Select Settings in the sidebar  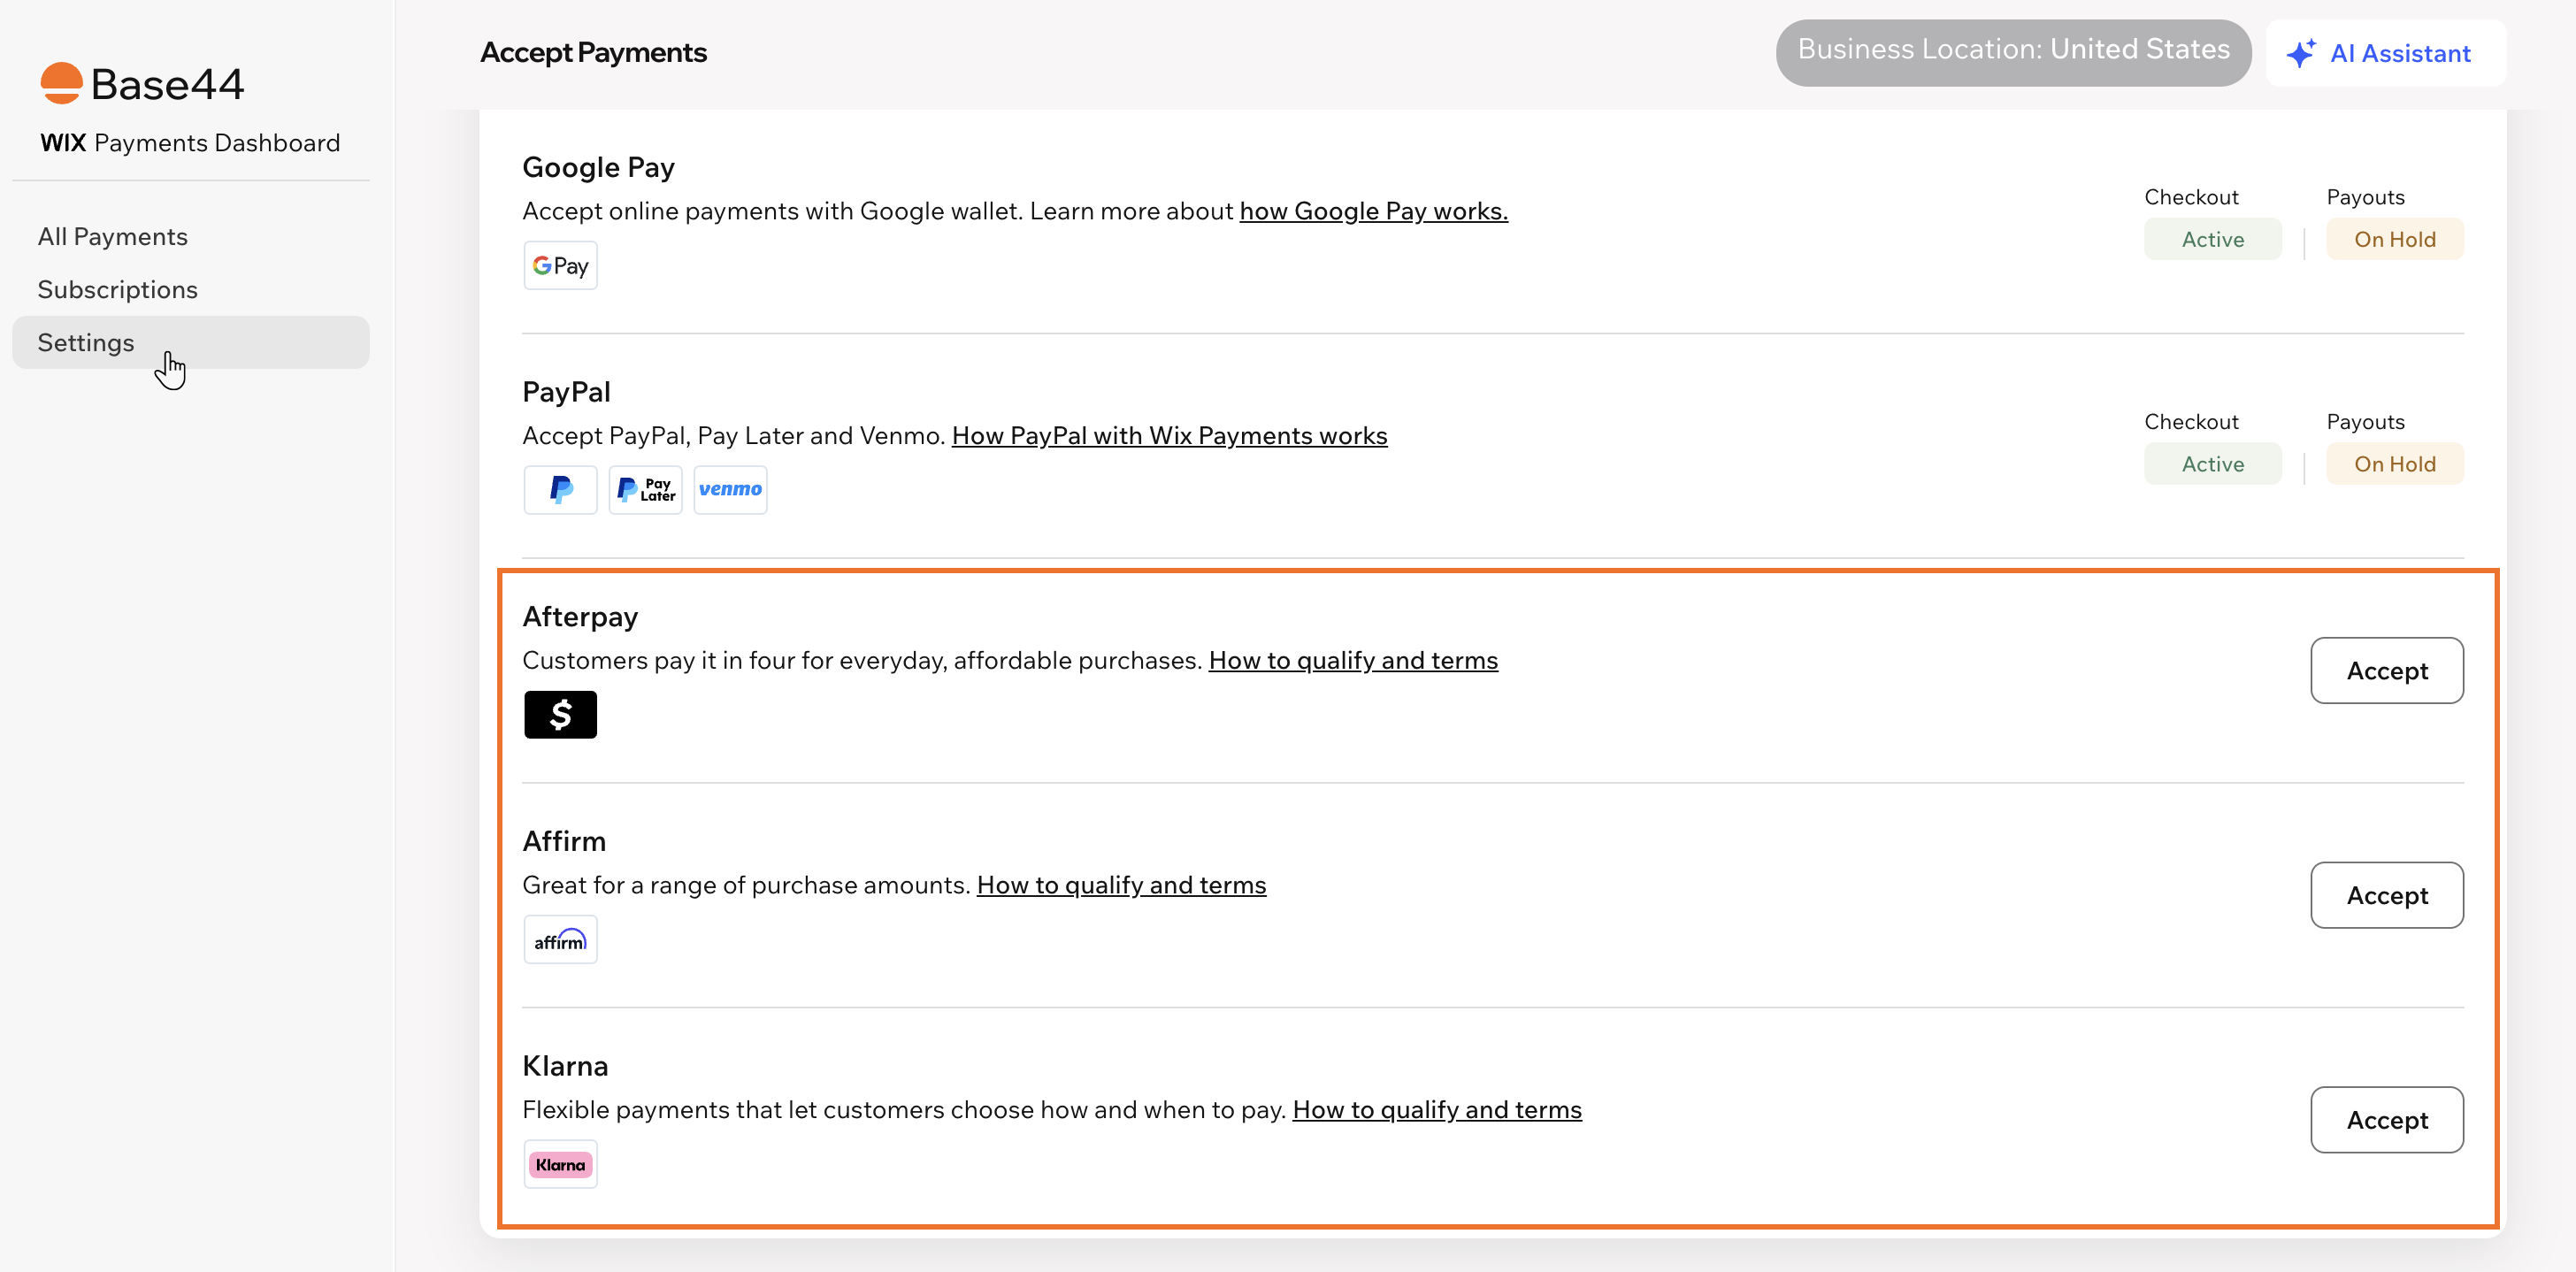(x=191, y=343)
